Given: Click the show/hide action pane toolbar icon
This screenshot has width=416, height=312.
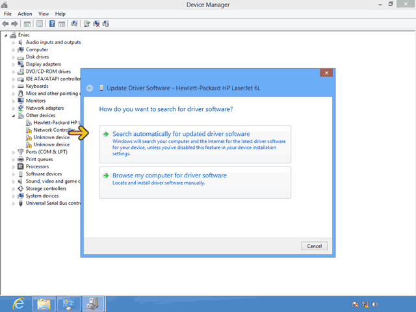Looking at the screenshot, I should [62, 24].
